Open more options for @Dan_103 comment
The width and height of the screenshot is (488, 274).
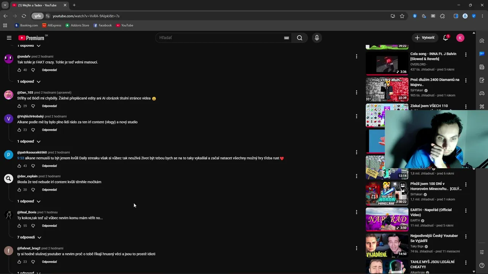coord(356,92)
